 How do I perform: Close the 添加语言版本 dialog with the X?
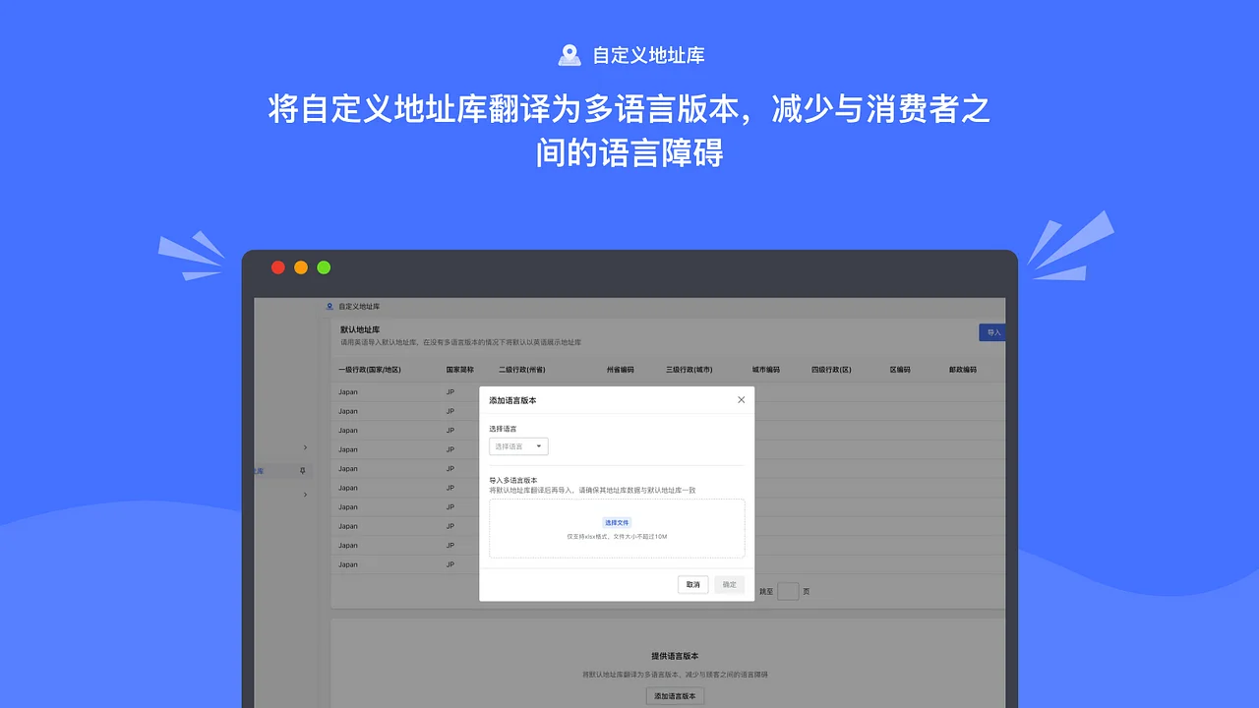click(741, 399)
